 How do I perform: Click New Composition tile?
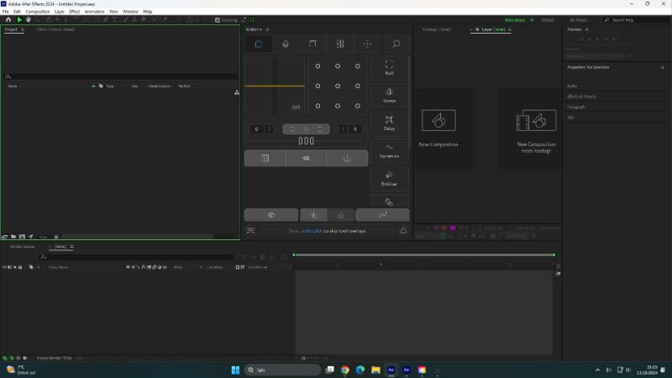[445, 129]
